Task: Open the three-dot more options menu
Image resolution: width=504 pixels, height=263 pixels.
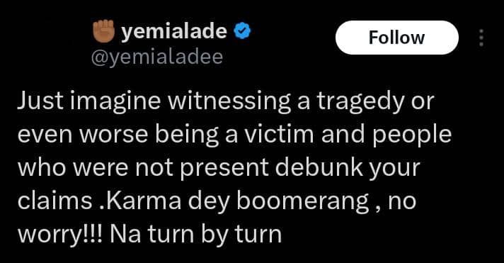Action: 481,38
